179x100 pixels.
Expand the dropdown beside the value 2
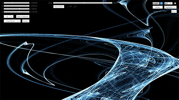pyautogui.click(x=175, y=11)
